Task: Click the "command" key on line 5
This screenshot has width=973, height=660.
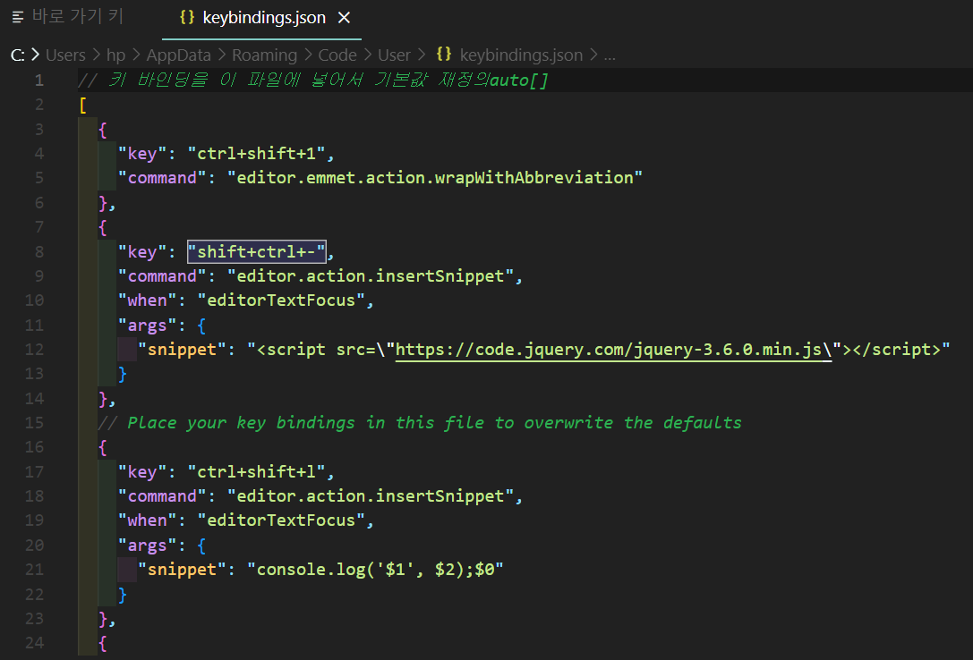Action: coord(162,178)
